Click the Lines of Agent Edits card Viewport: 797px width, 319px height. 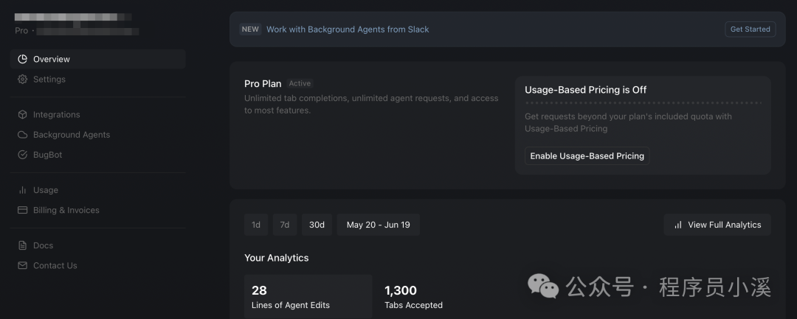pyautogui.click(x=308, y=297)
